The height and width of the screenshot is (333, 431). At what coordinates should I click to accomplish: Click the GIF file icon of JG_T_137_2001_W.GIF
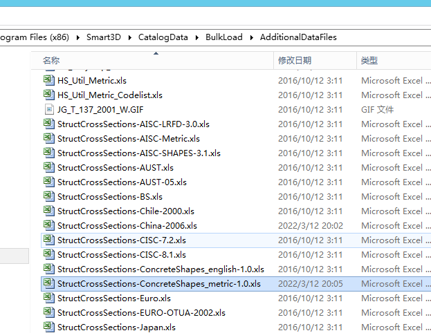pyautogui.click(x=49, y=110)
